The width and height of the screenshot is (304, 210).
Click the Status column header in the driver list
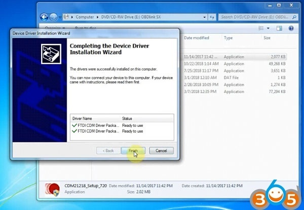(x=127, y=118)
